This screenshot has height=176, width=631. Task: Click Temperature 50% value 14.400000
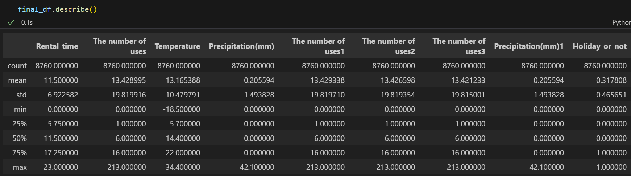point(183,138)
